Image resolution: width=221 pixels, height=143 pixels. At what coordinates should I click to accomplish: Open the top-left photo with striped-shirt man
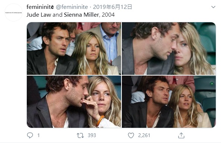click(x=74, y=49)
